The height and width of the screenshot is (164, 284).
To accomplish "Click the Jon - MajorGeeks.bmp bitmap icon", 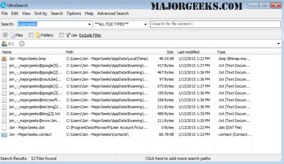I will (4, 59).
